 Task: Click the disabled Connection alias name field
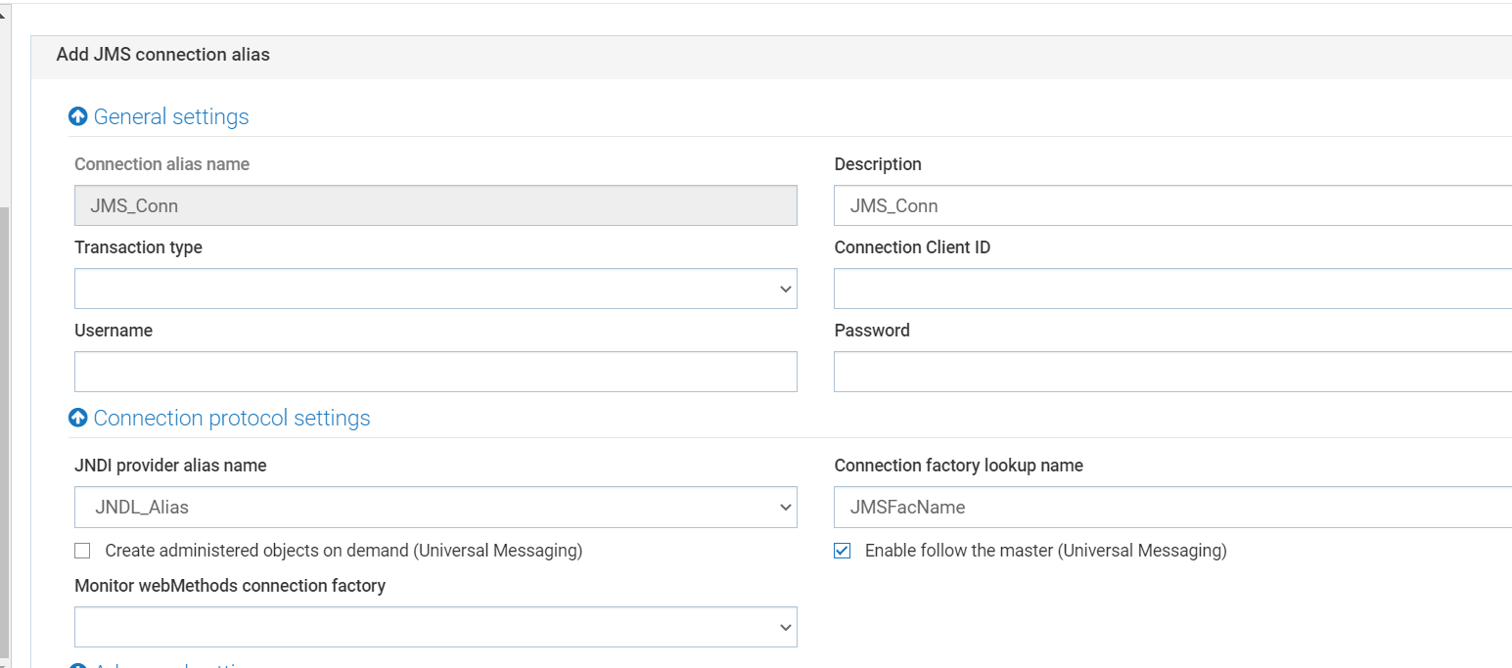click(x=435, y=205)
